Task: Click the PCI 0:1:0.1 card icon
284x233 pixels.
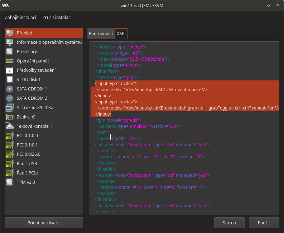Action: point(10,145)
